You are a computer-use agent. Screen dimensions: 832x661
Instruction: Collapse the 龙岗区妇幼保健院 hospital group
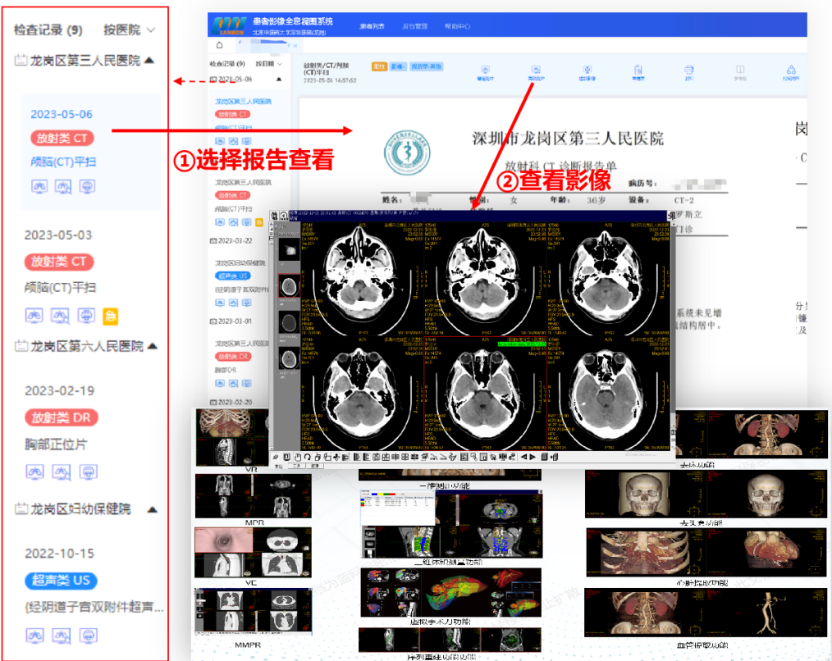(x=139, y=508)
